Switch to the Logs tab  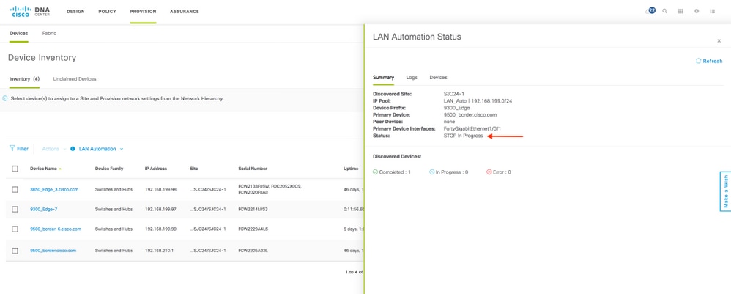coord(412,78)
